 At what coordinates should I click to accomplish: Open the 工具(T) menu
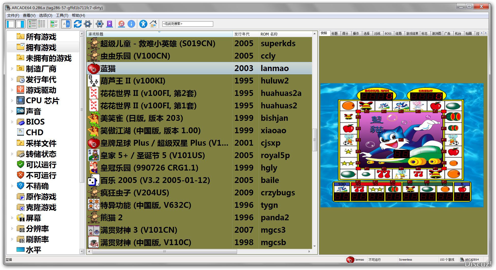(x=62, y=15)
